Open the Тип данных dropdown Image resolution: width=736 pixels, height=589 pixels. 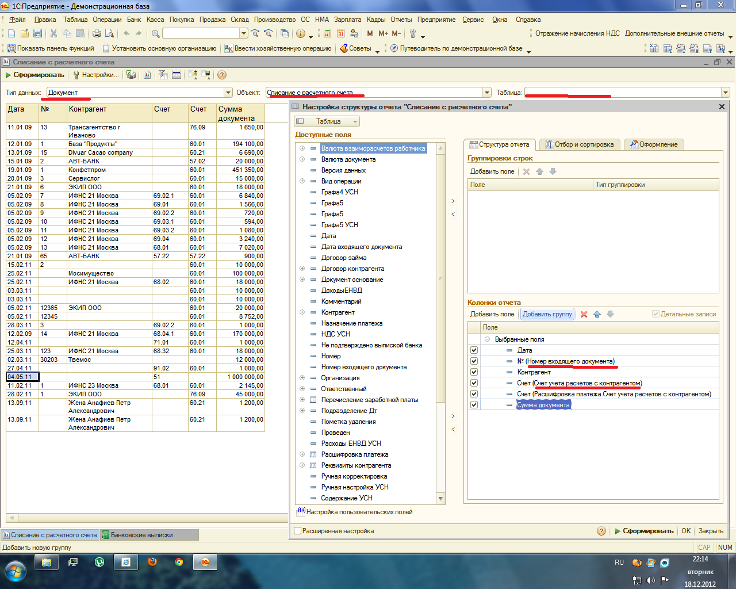[228, 93]
